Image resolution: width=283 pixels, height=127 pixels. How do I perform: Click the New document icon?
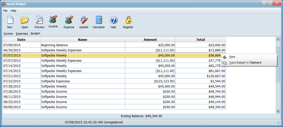[10, 20]
